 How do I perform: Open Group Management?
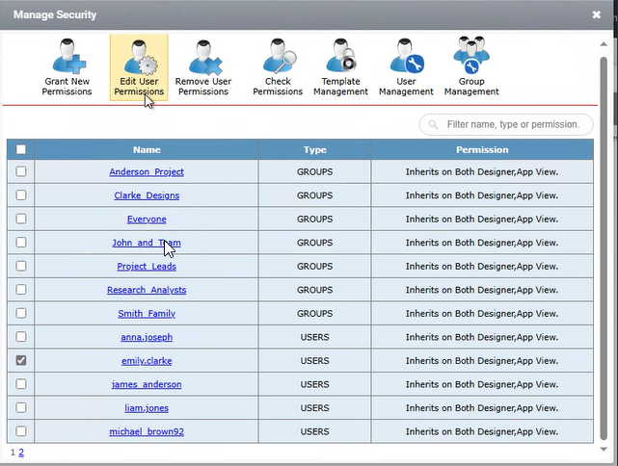click(x=471, y=67)
